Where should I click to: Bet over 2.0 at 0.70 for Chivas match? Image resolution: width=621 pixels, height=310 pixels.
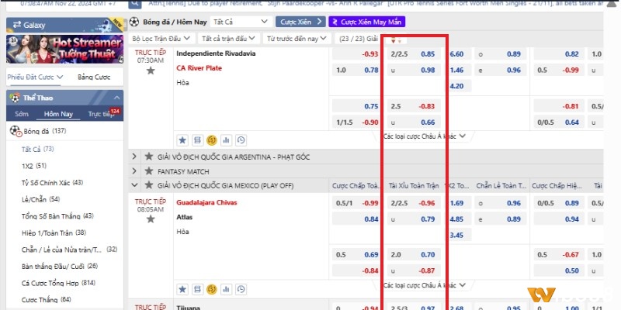pyautogui.click(x=413, y=255)
